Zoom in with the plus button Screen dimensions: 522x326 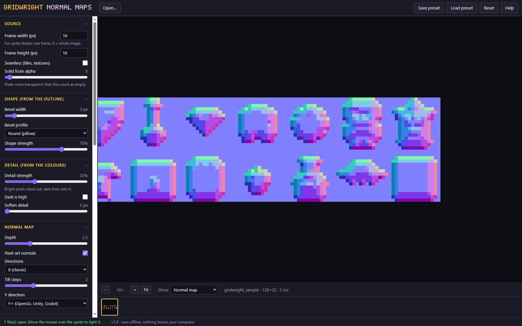(135, 290)
